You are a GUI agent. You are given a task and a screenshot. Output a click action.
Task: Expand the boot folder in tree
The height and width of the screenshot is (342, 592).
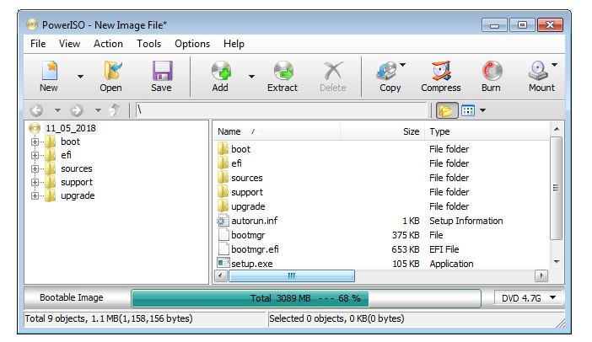[35, 142]
